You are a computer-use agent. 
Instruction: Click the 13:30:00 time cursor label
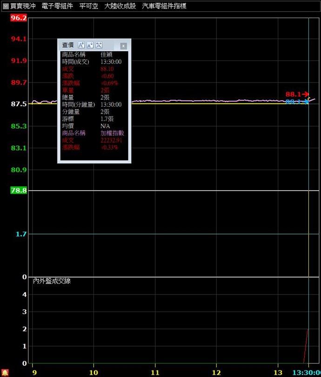(306, 372)
